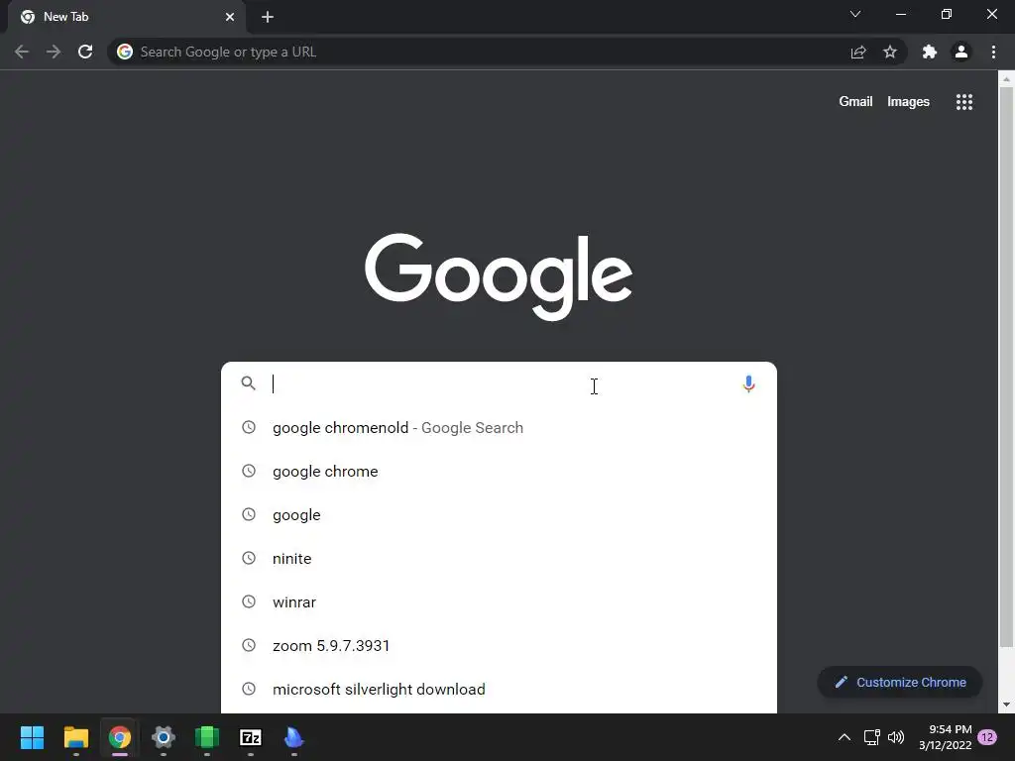Click the Customize Chrome button
1015x761 pixels.
click(900, 682)
